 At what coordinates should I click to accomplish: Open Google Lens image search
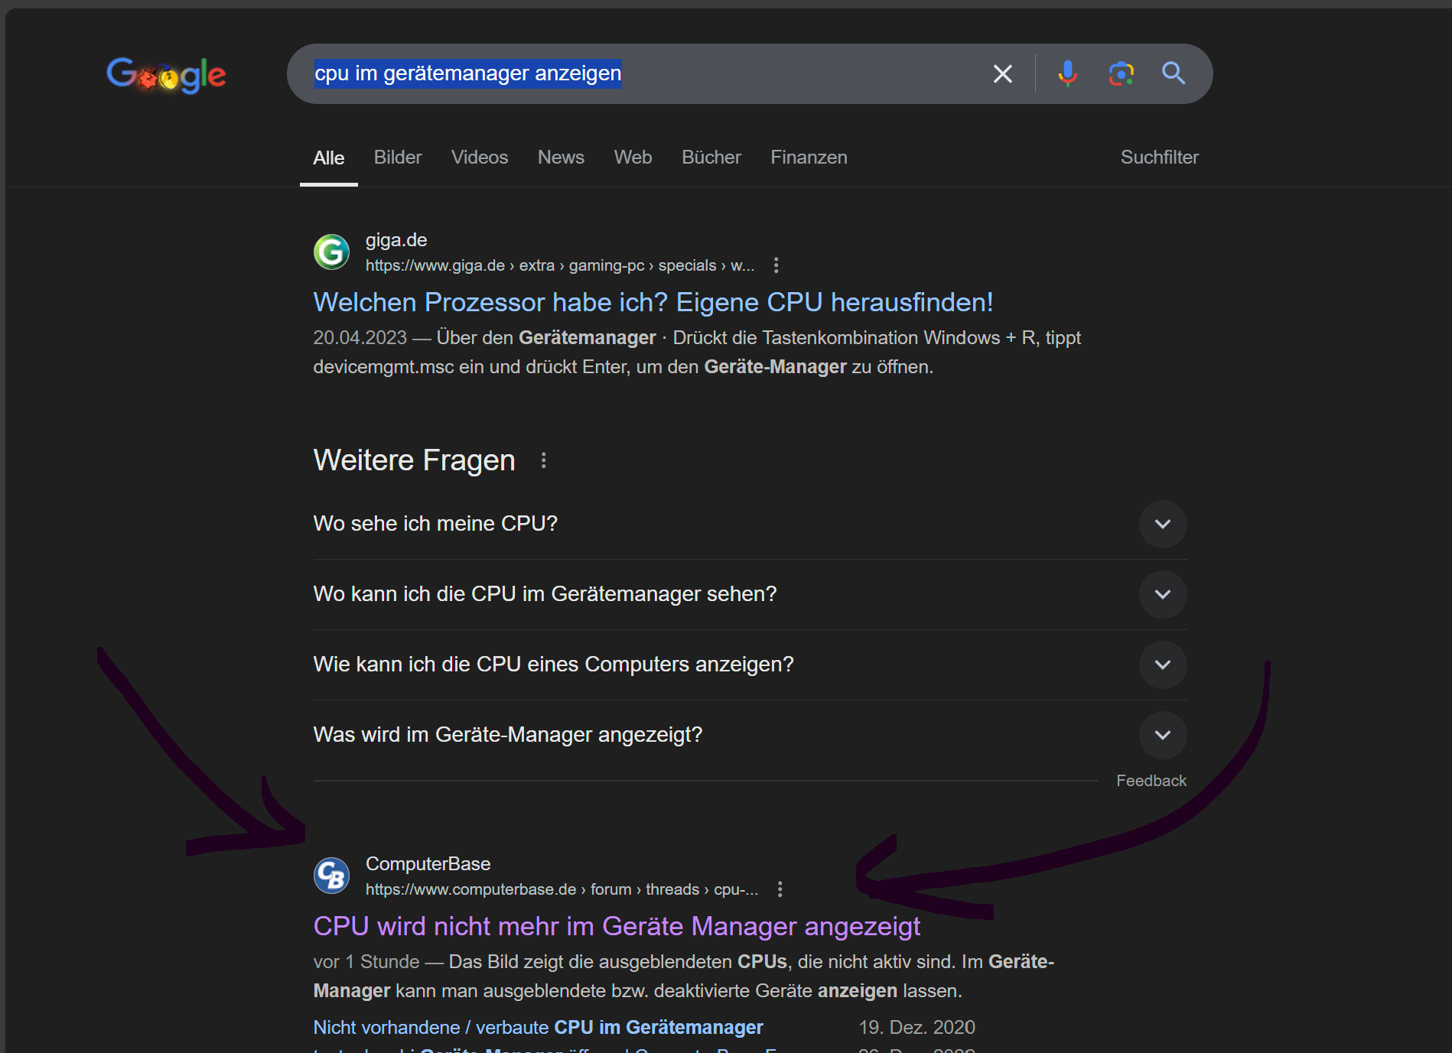pyautogui.click(x=1121, y=73)
